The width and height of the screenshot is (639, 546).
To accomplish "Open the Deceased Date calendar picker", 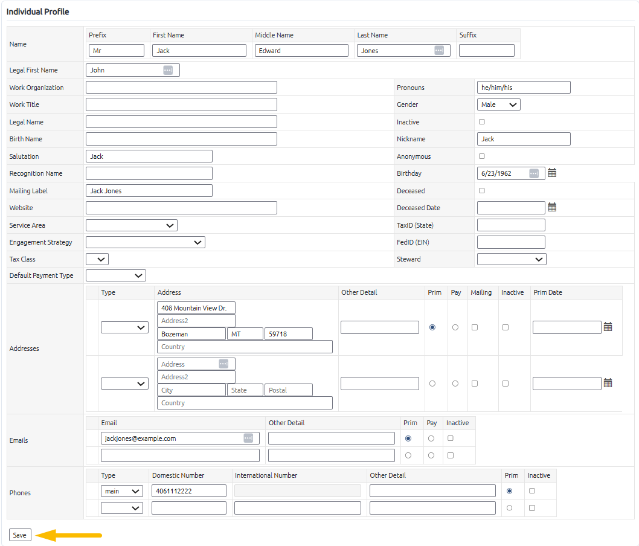I will click(x=552, y=207).
